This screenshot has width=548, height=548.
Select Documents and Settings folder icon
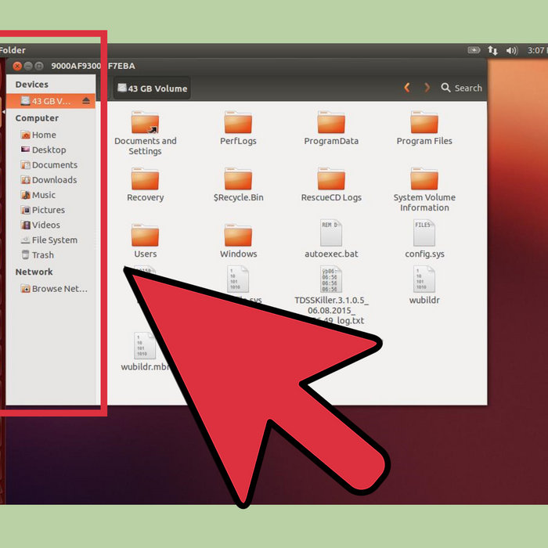145,122
